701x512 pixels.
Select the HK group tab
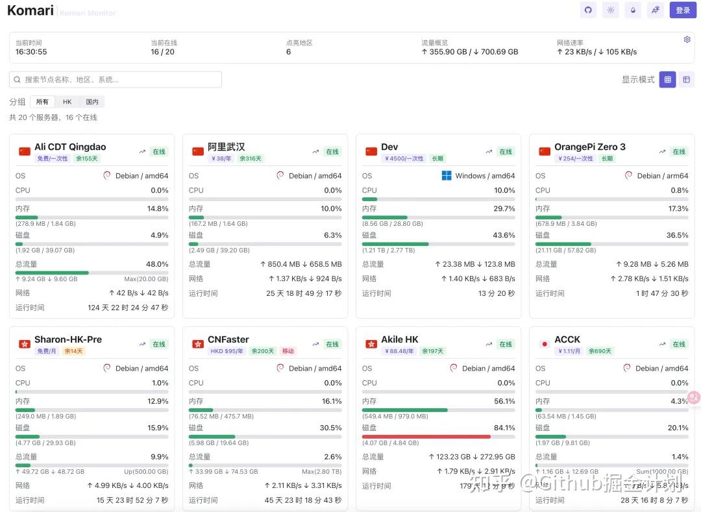click(x=67, y=102)
